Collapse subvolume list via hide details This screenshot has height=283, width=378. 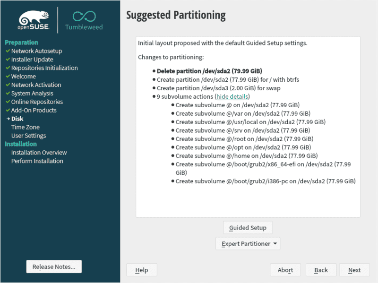[232, 96]
